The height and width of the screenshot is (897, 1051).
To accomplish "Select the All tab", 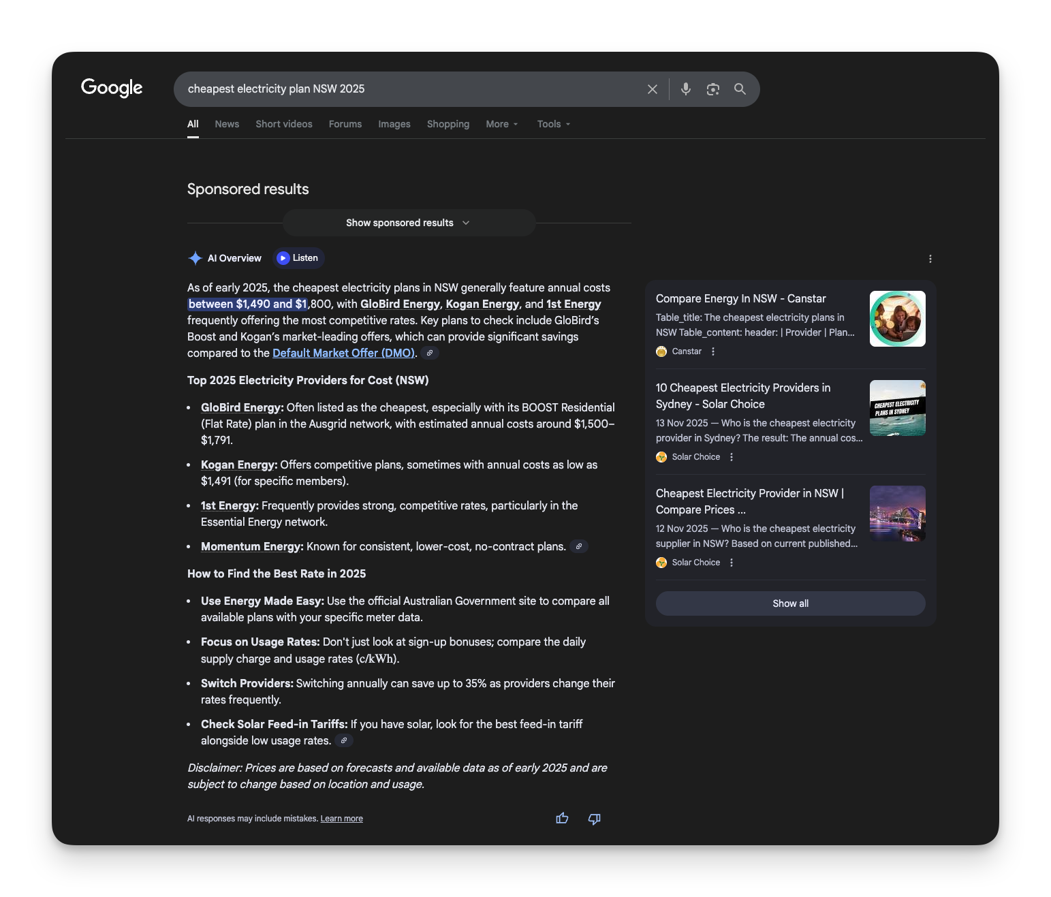I will pos(193,124).
